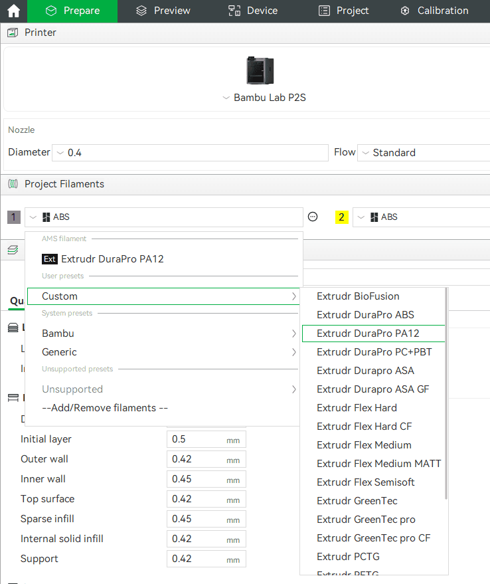Select Extrudr PCTG preset
The width and height of the screenshot is (490, 584).
click(373, 557)
